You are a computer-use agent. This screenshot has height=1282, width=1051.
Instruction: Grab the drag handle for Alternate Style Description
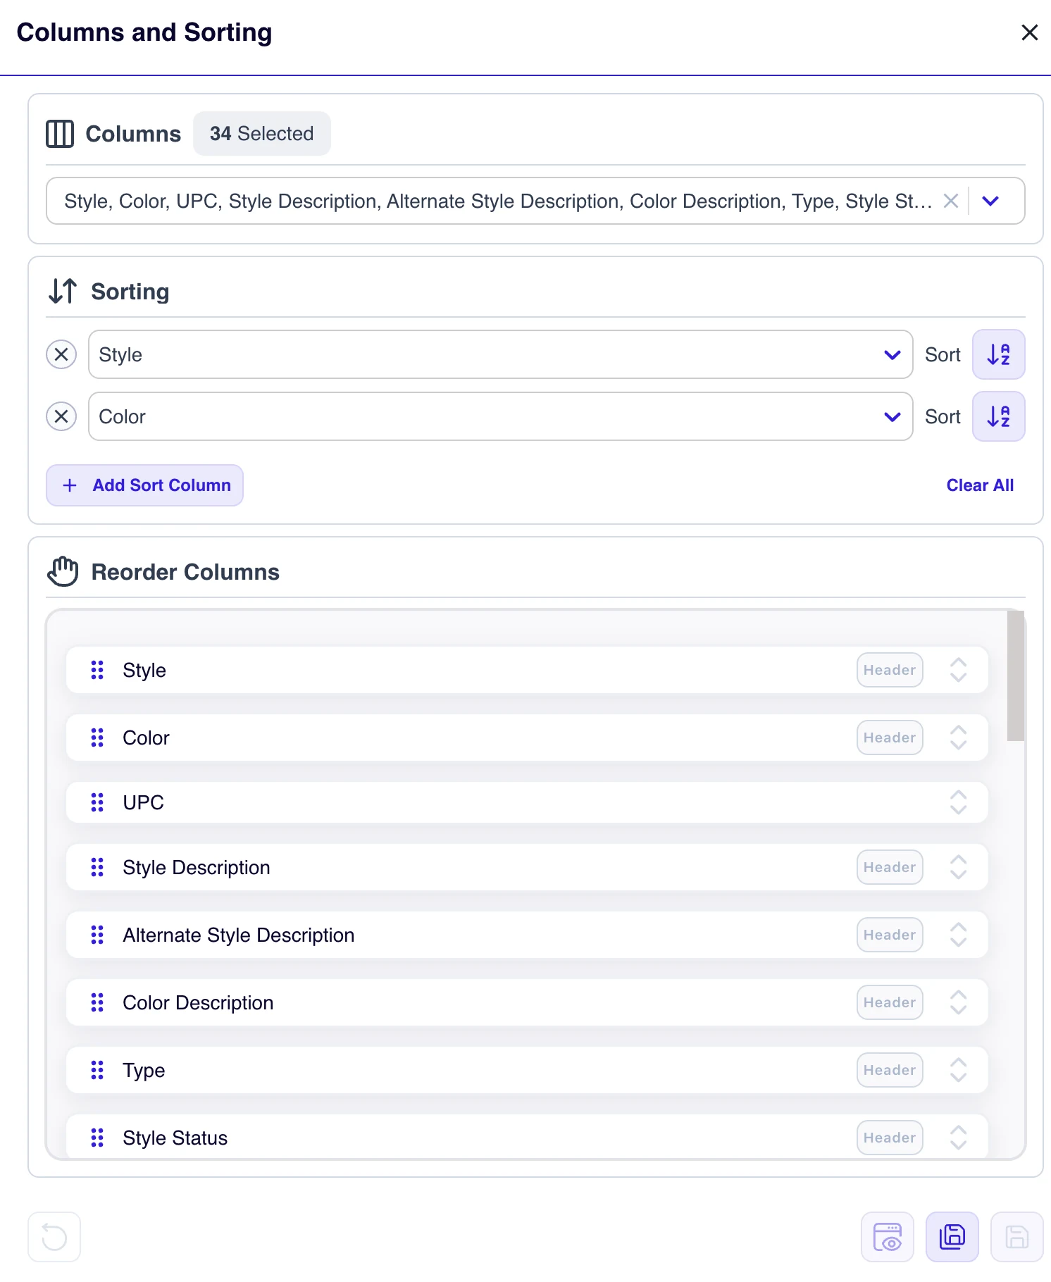pos(97,935)
